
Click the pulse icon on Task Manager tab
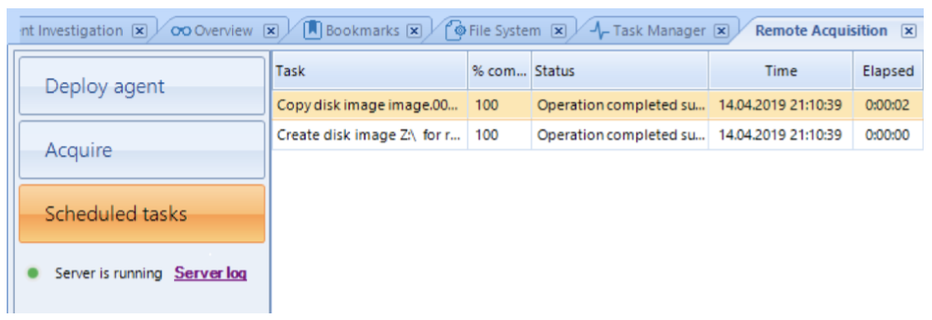tap(600, 31)
